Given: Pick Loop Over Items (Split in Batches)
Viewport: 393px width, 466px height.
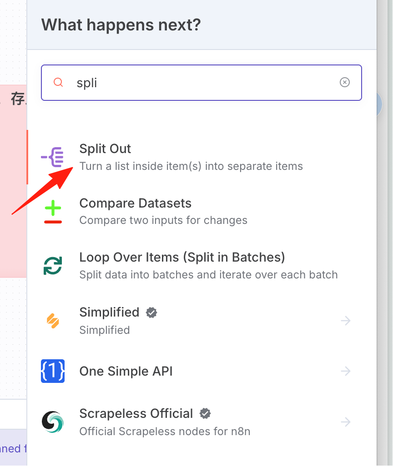Looking at the screenshot, I should coord(202,266).
